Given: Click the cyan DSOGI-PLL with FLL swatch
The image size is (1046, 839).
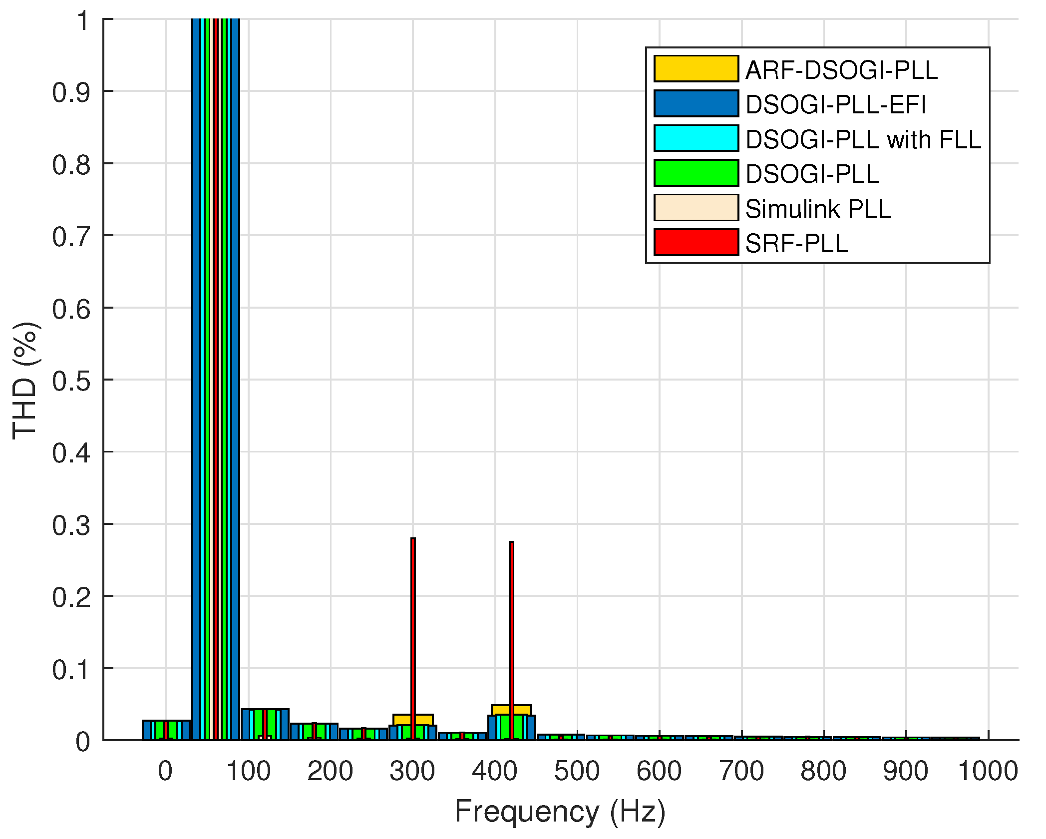Looking at the screenshot, I should click(x=696, y=138).
